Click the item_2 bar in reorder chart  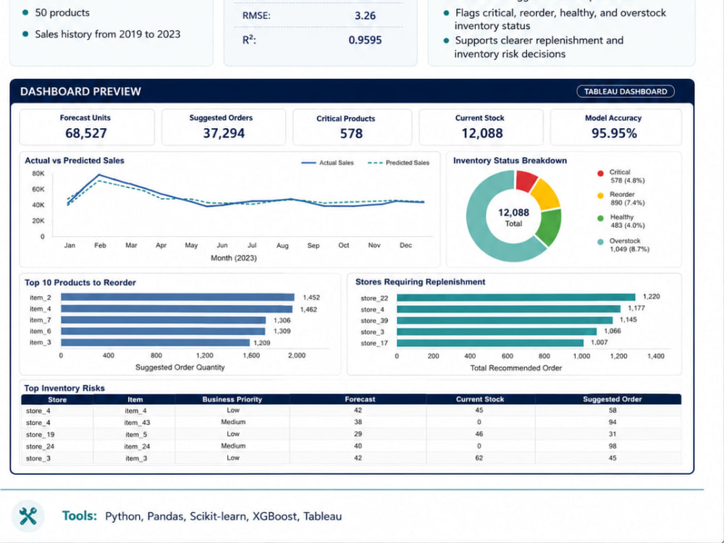click(177, 298)
